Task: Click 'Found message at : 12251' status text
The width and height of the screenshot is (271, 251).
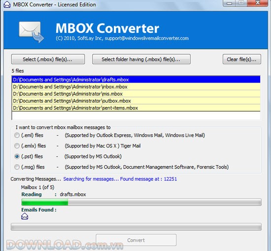Action: 148,179
